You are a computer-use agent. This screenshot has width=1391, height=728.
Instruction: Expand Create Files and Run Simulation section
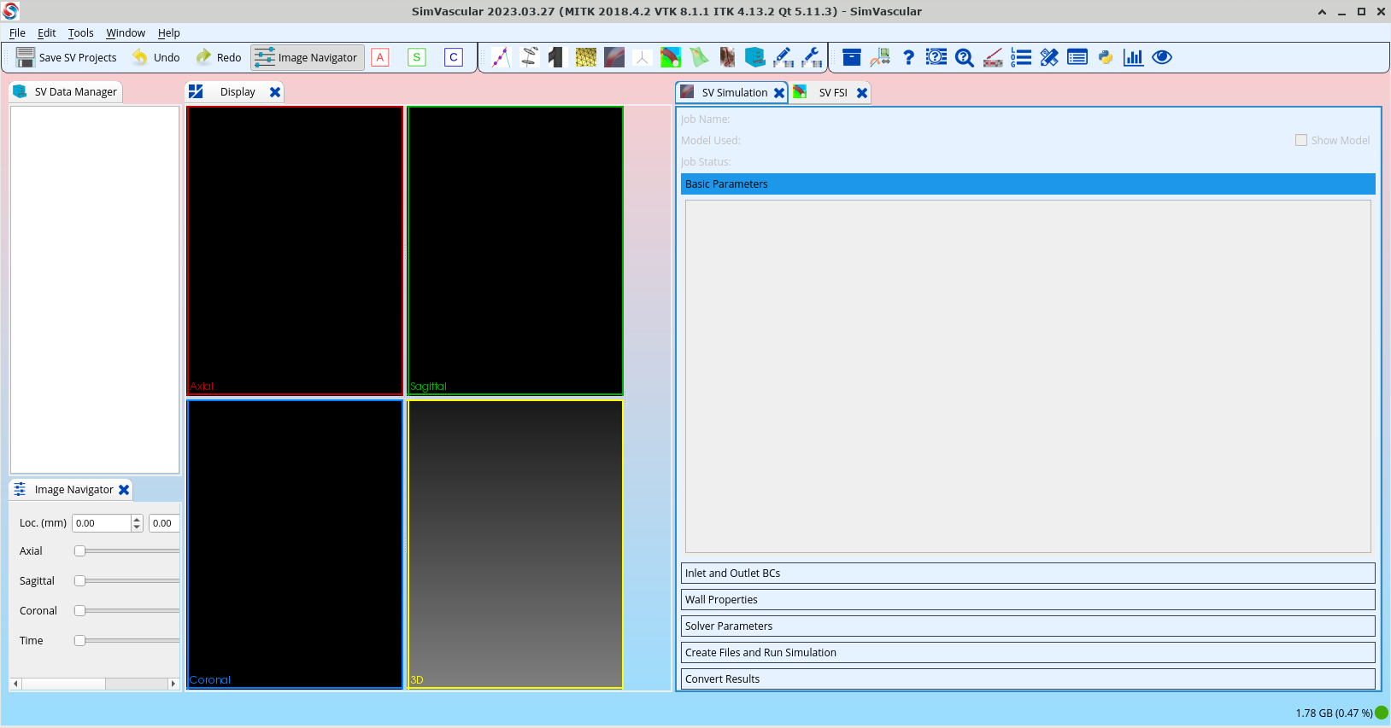click(1028, 652)
